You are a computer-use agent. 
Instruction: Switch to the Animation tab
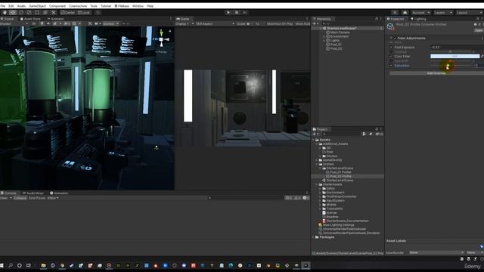[59, 193]
